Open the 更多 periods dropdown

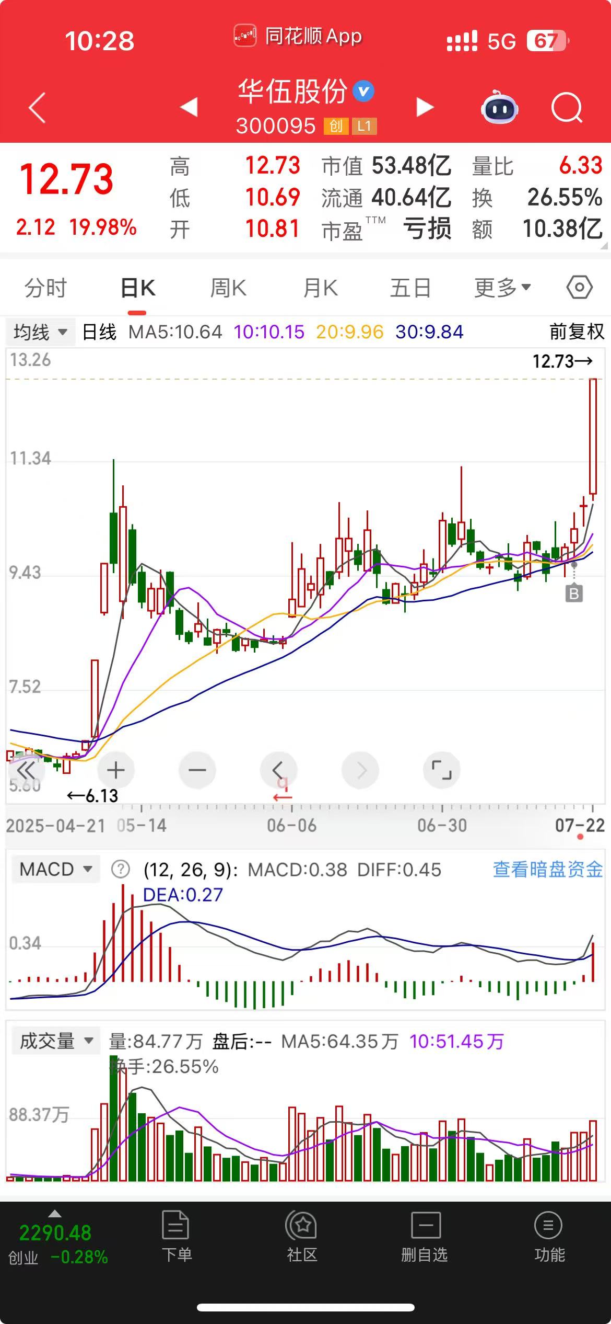point(502,288)
